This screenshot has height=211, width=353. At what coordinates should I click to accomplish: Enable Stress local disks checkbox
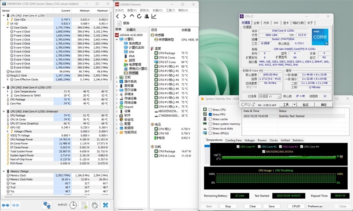pos(210,129)
